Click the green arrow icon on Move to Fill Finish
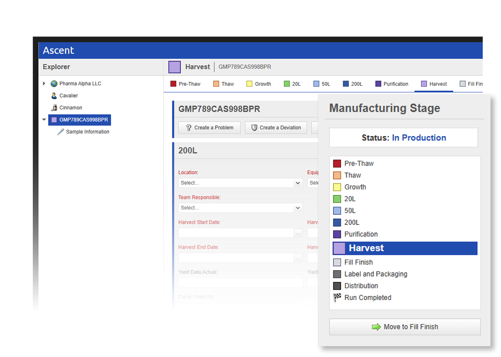The height and width of the screenshot is (357, 501). (x=376, y=327)
